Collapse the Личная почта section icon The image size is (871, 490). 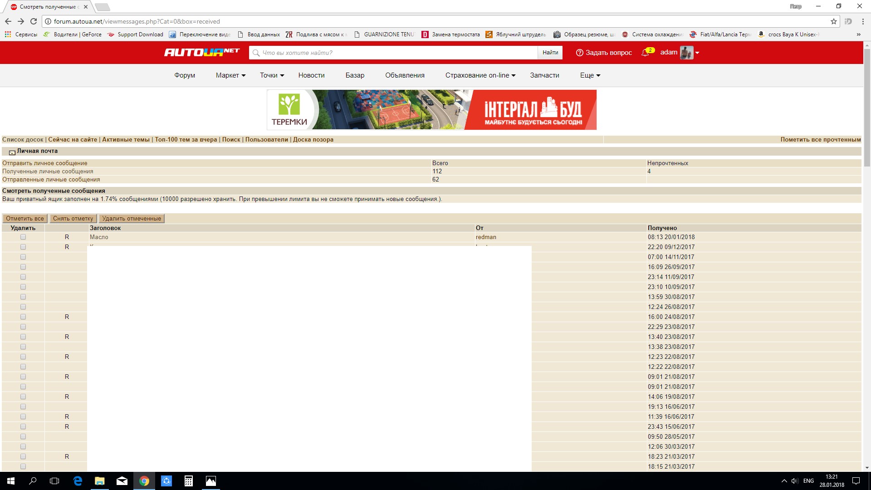coord(12,152)
